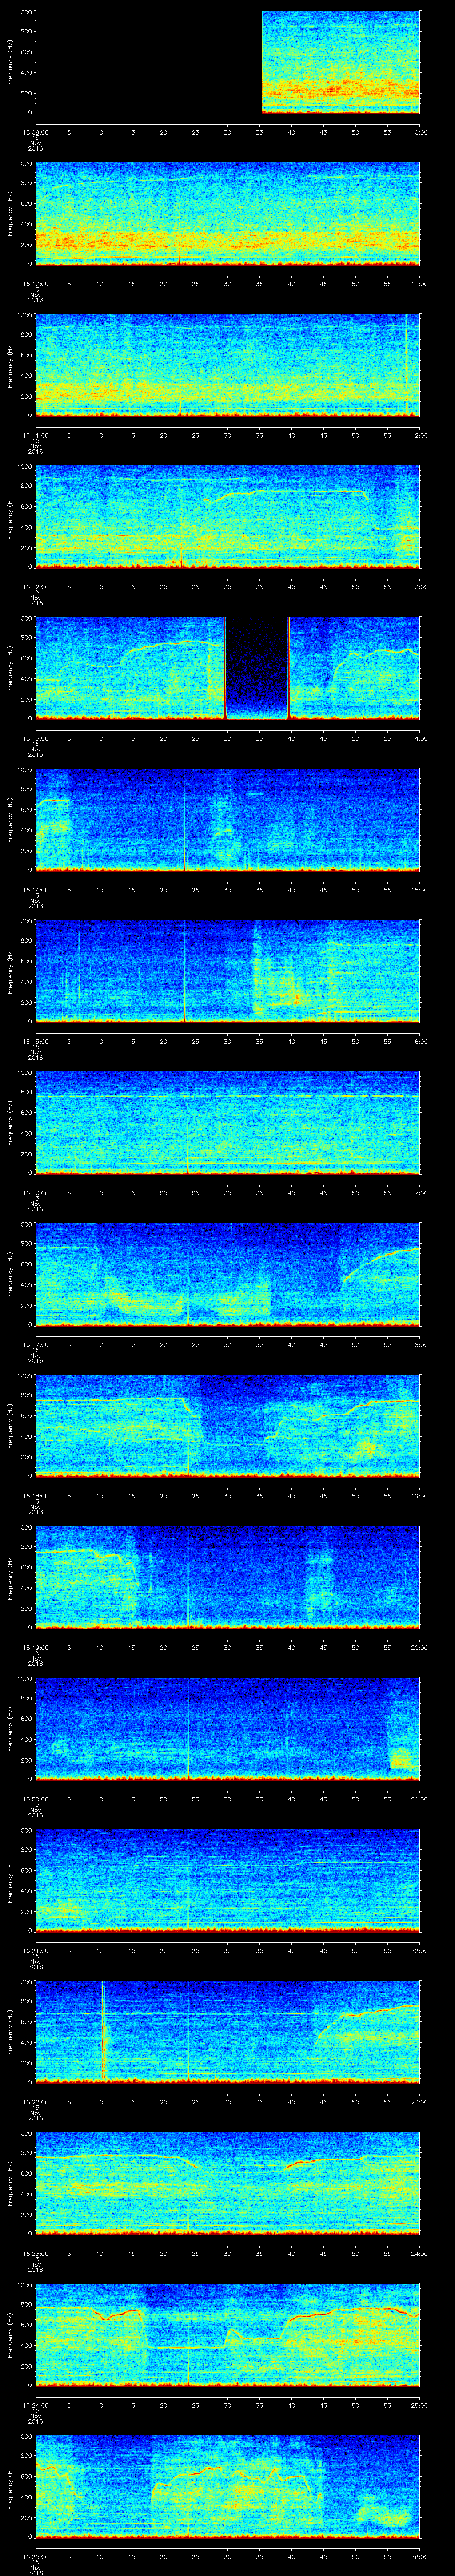Click the 15:19:00 start time label
Image resolution: width=455 pixels, height=2576 pixels.
(35, 1647)
